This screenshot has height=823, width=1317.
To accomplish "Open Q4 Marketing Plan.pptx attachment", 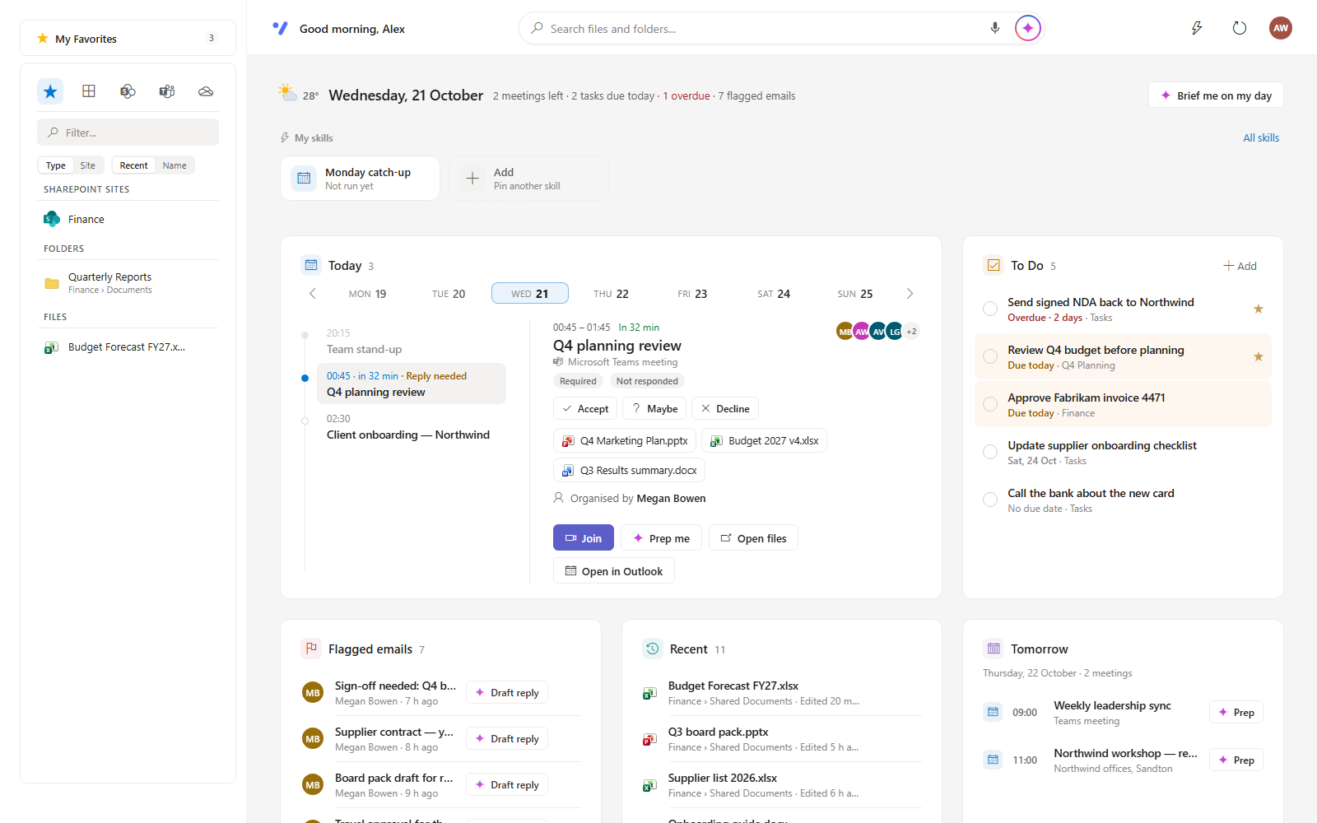I will tap(625, 440).
